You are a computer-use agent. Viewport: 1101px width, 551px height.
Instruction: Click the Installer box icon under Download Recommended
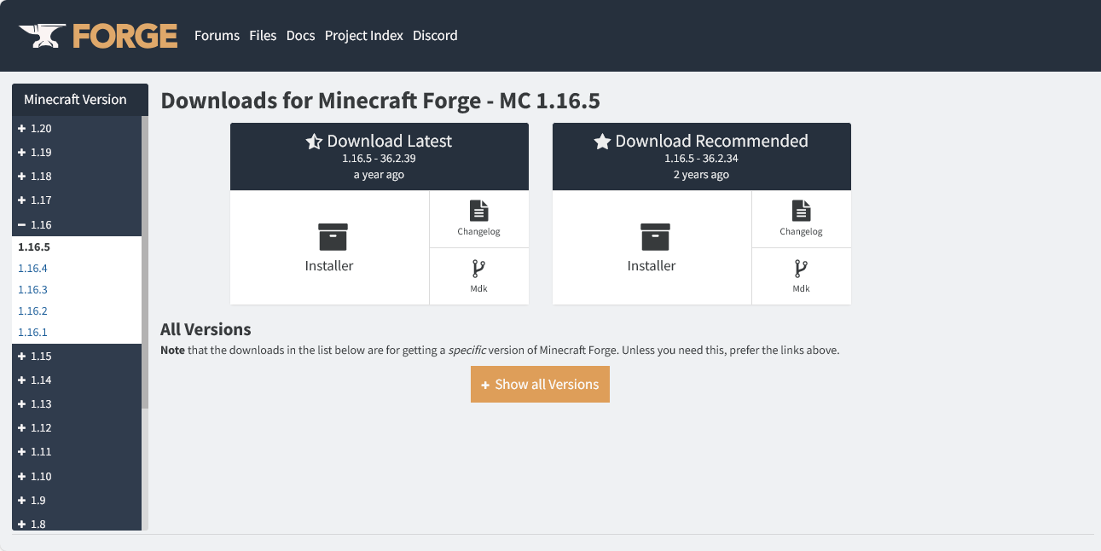pos(655,236)
